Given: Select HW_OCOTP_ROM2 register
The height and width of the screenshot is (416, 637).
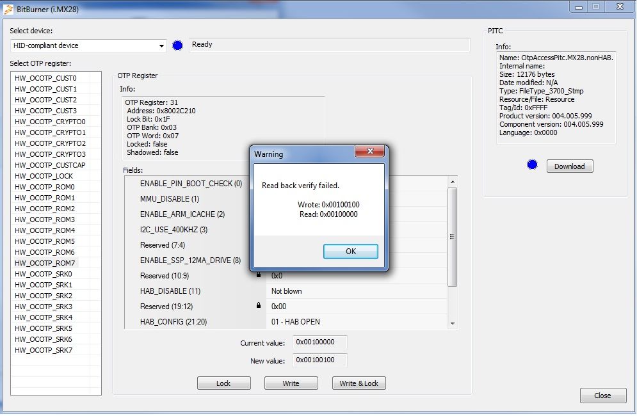Looking at the screenshot, I should point(45,209).
